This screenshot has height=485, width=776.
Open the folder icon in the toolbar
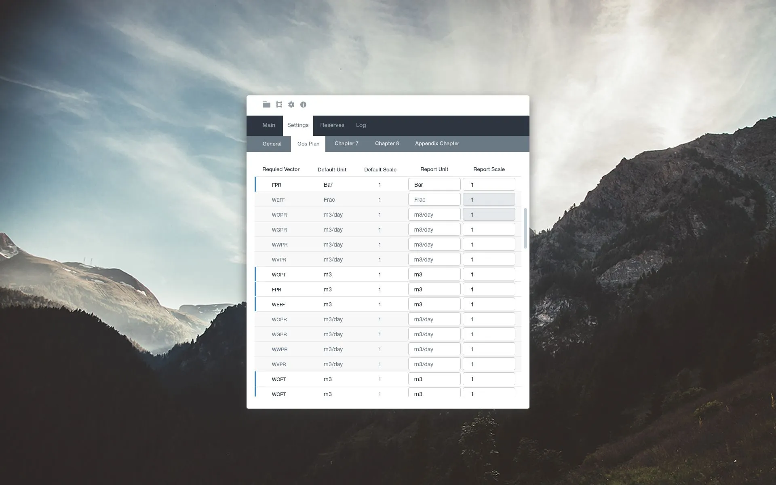[266, 105]
